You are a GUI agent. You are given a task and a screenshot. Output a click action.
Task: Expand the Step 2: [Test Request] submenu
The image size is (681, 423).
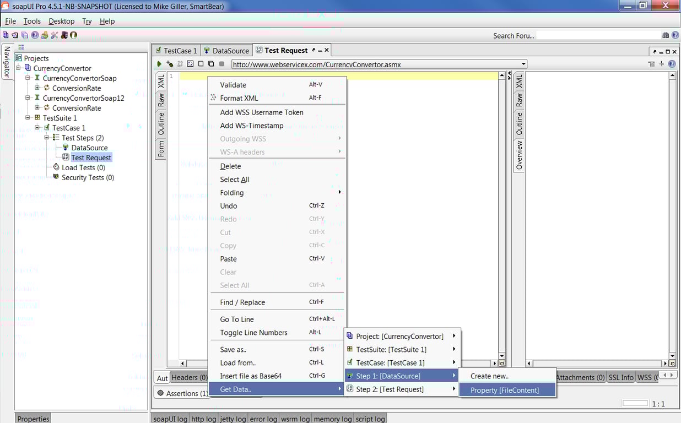click(403, 389)
